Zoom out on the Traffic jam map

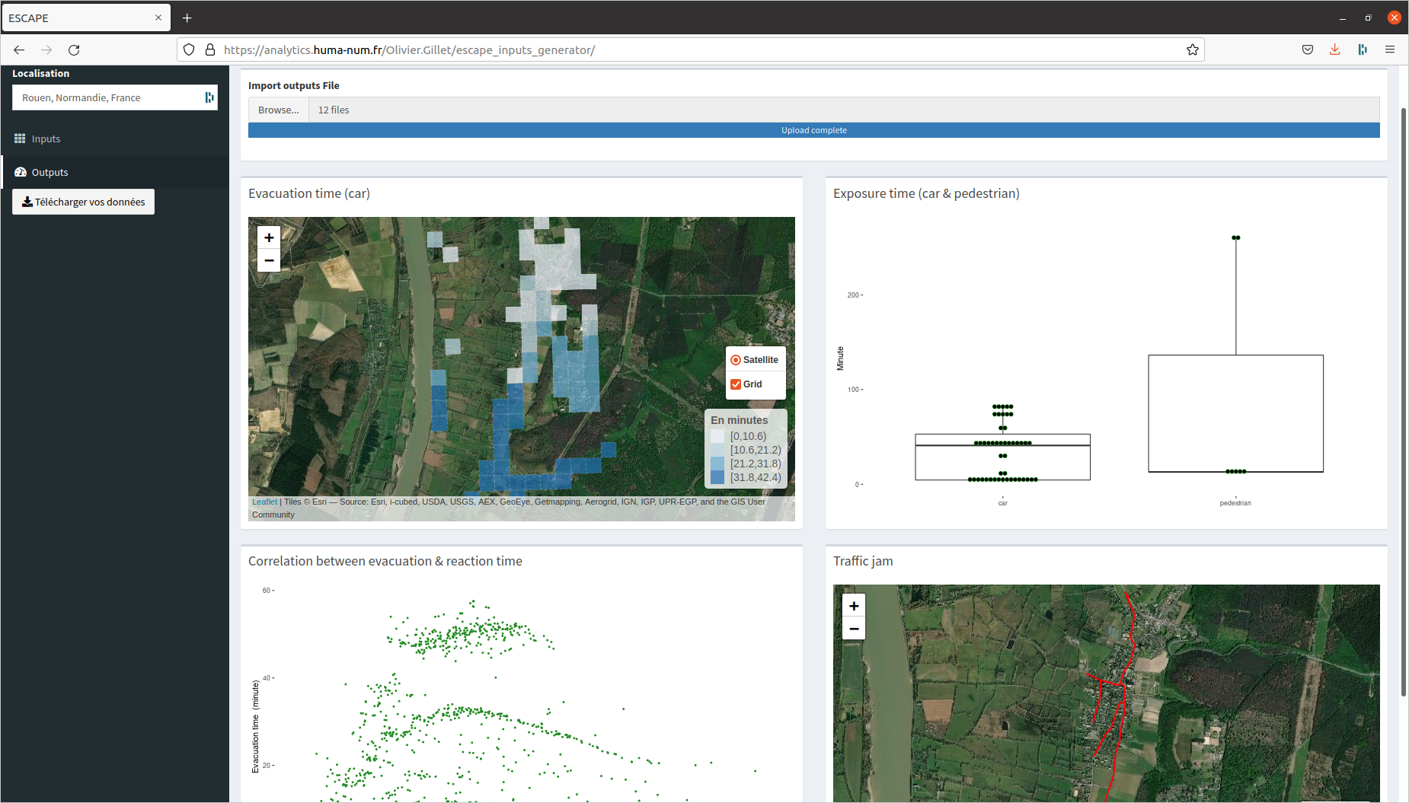854,629
